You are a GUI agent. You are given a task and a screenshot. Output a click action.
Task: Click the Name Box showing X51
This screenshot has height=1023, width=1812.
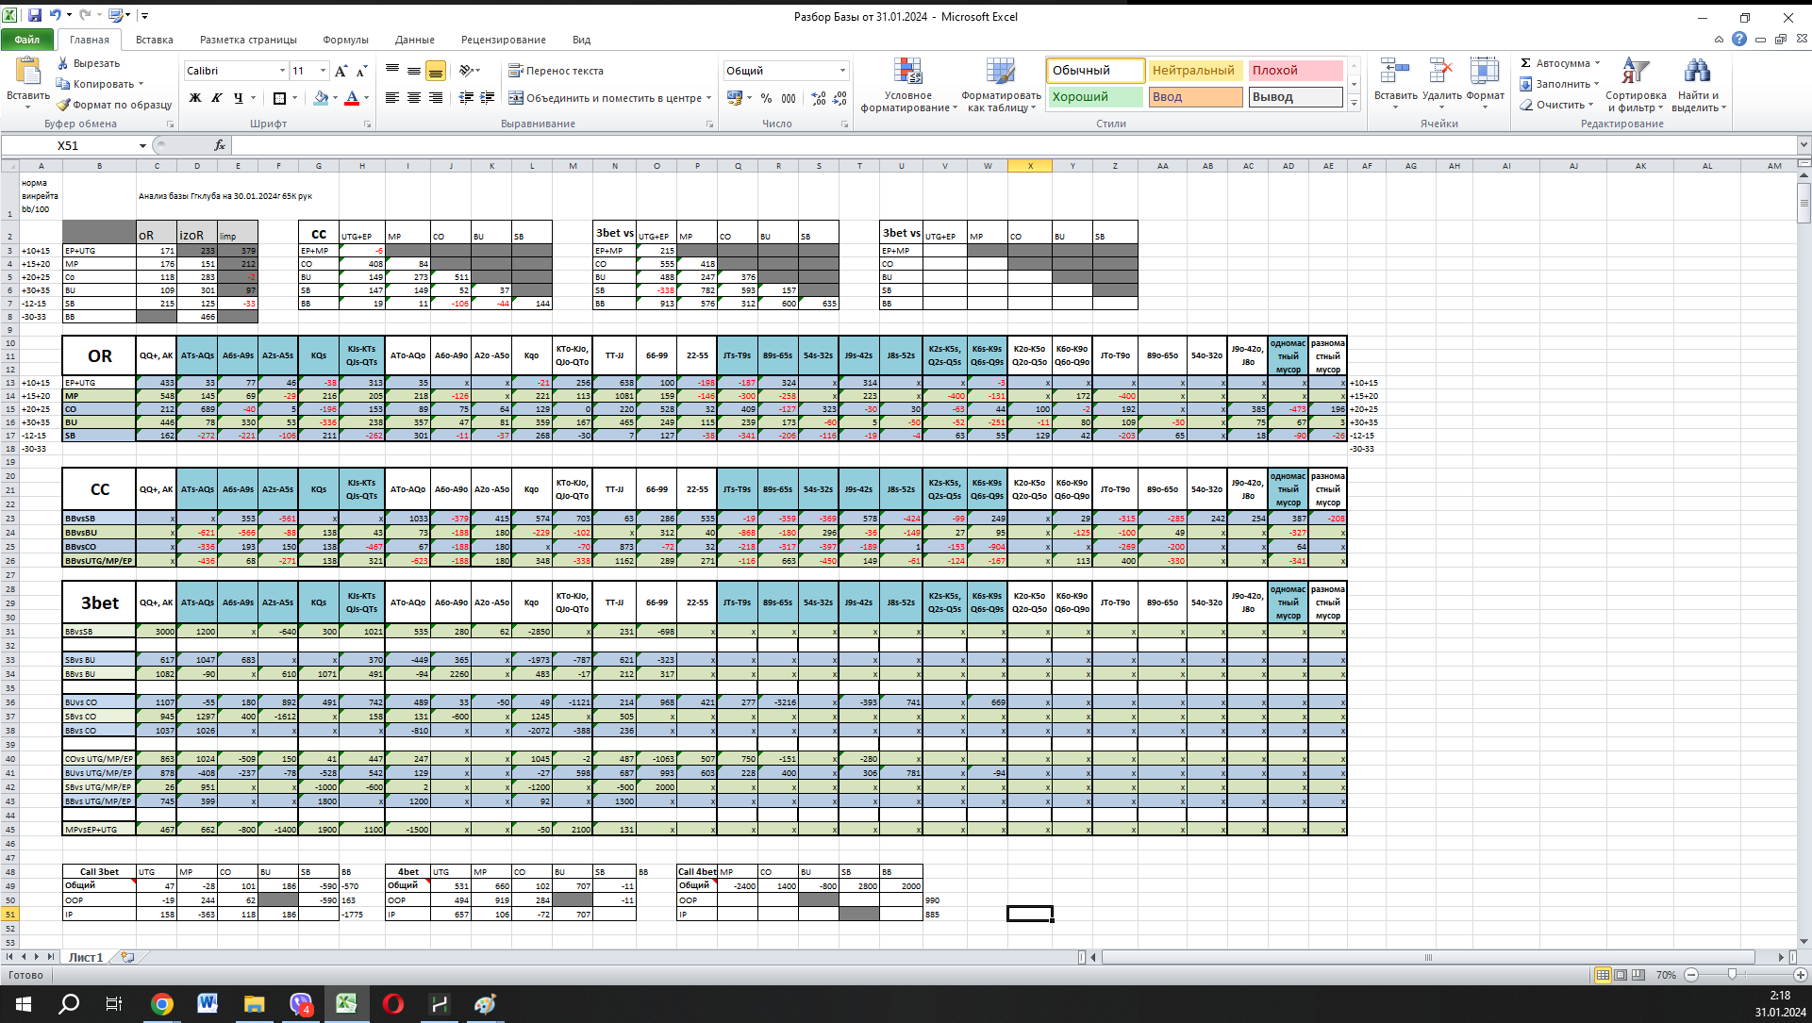tap(68, 145)
